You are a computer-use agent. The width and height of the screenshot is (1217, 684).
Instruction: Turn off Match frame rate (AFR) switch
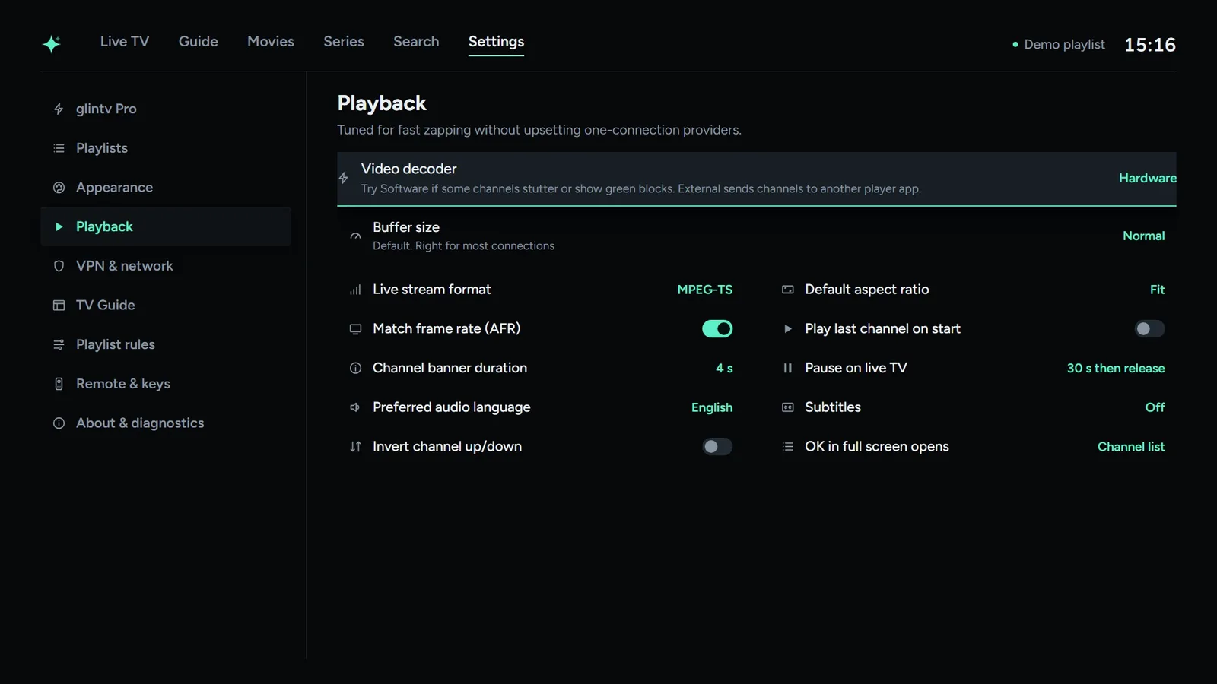point(717,329)
